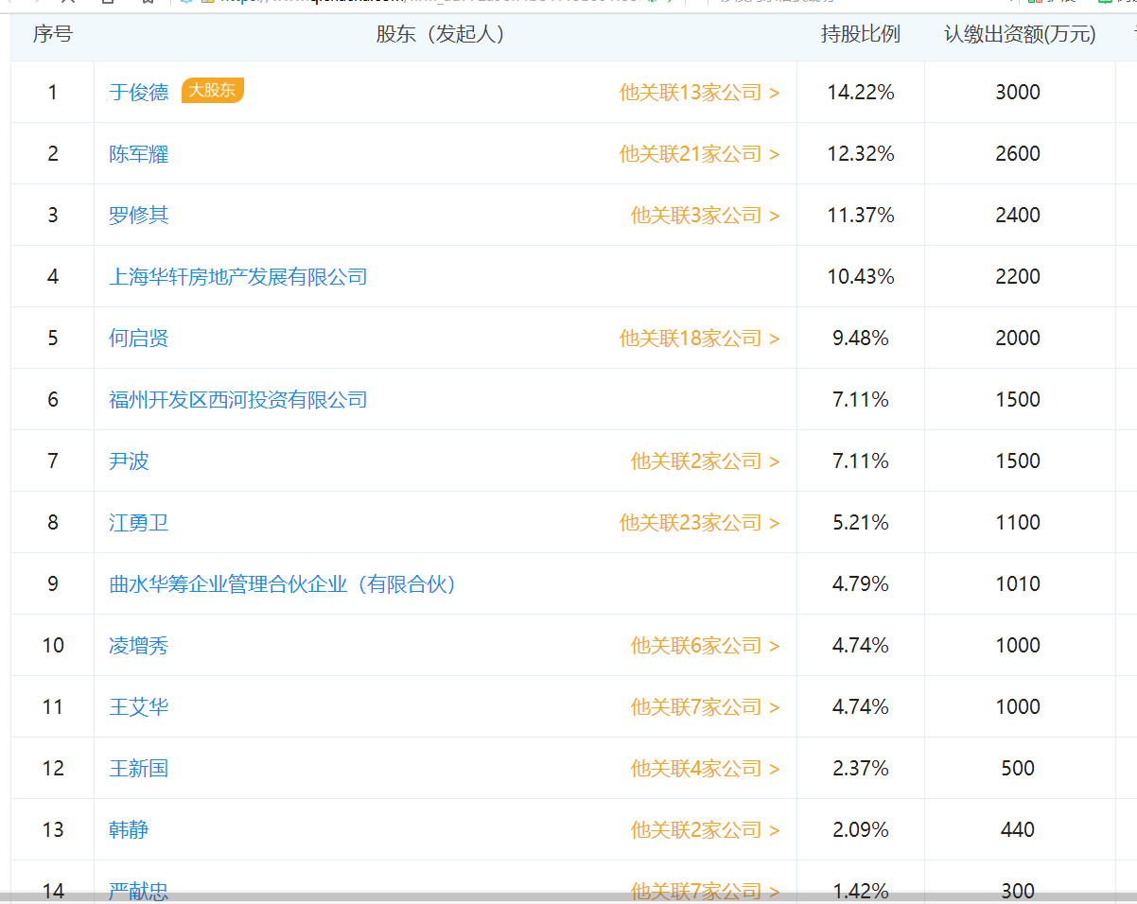Select the 12.32% shareholding cell
Screen dimensions: 1137x904
click(x=861, y=153)
